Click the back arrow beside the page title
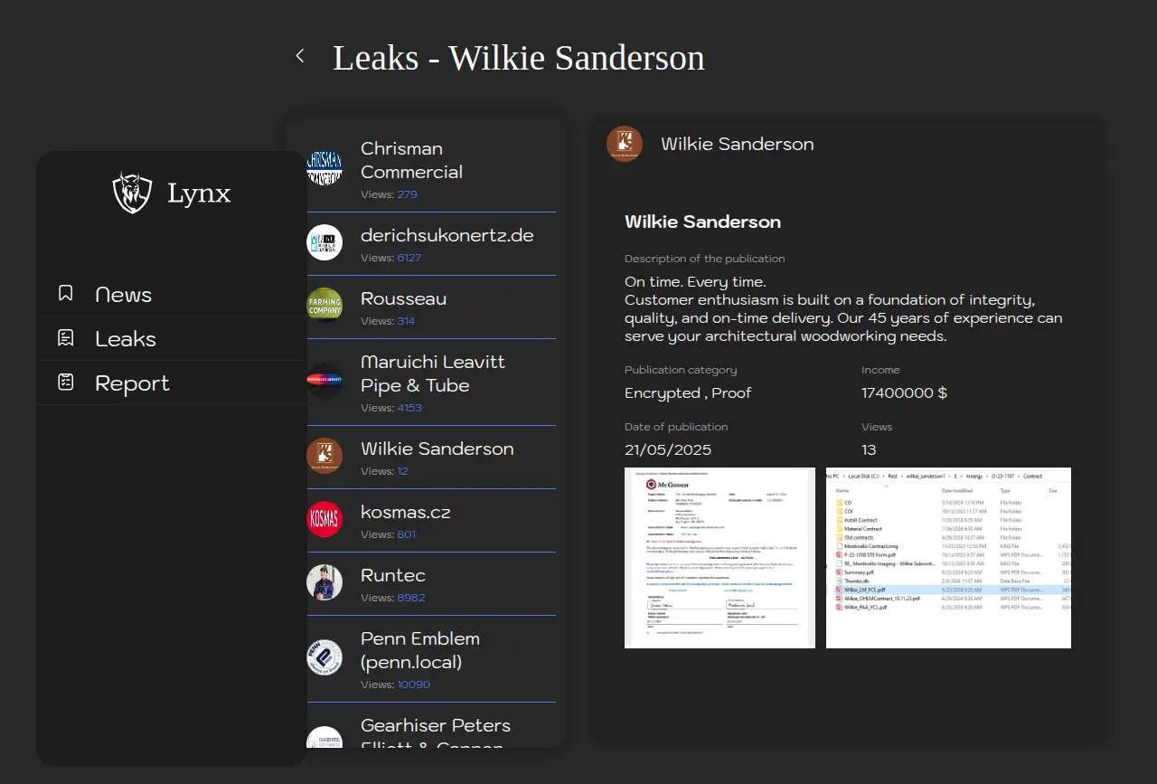This screenshot has width=1157, height=784. 300,56
